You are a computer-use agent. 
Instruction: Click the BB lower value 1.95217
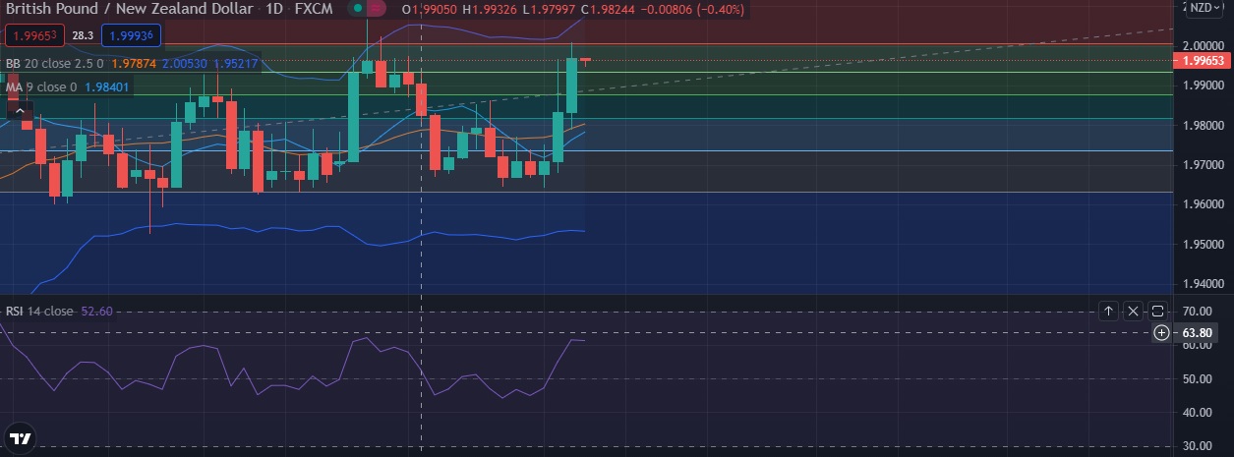click(236, 64)
